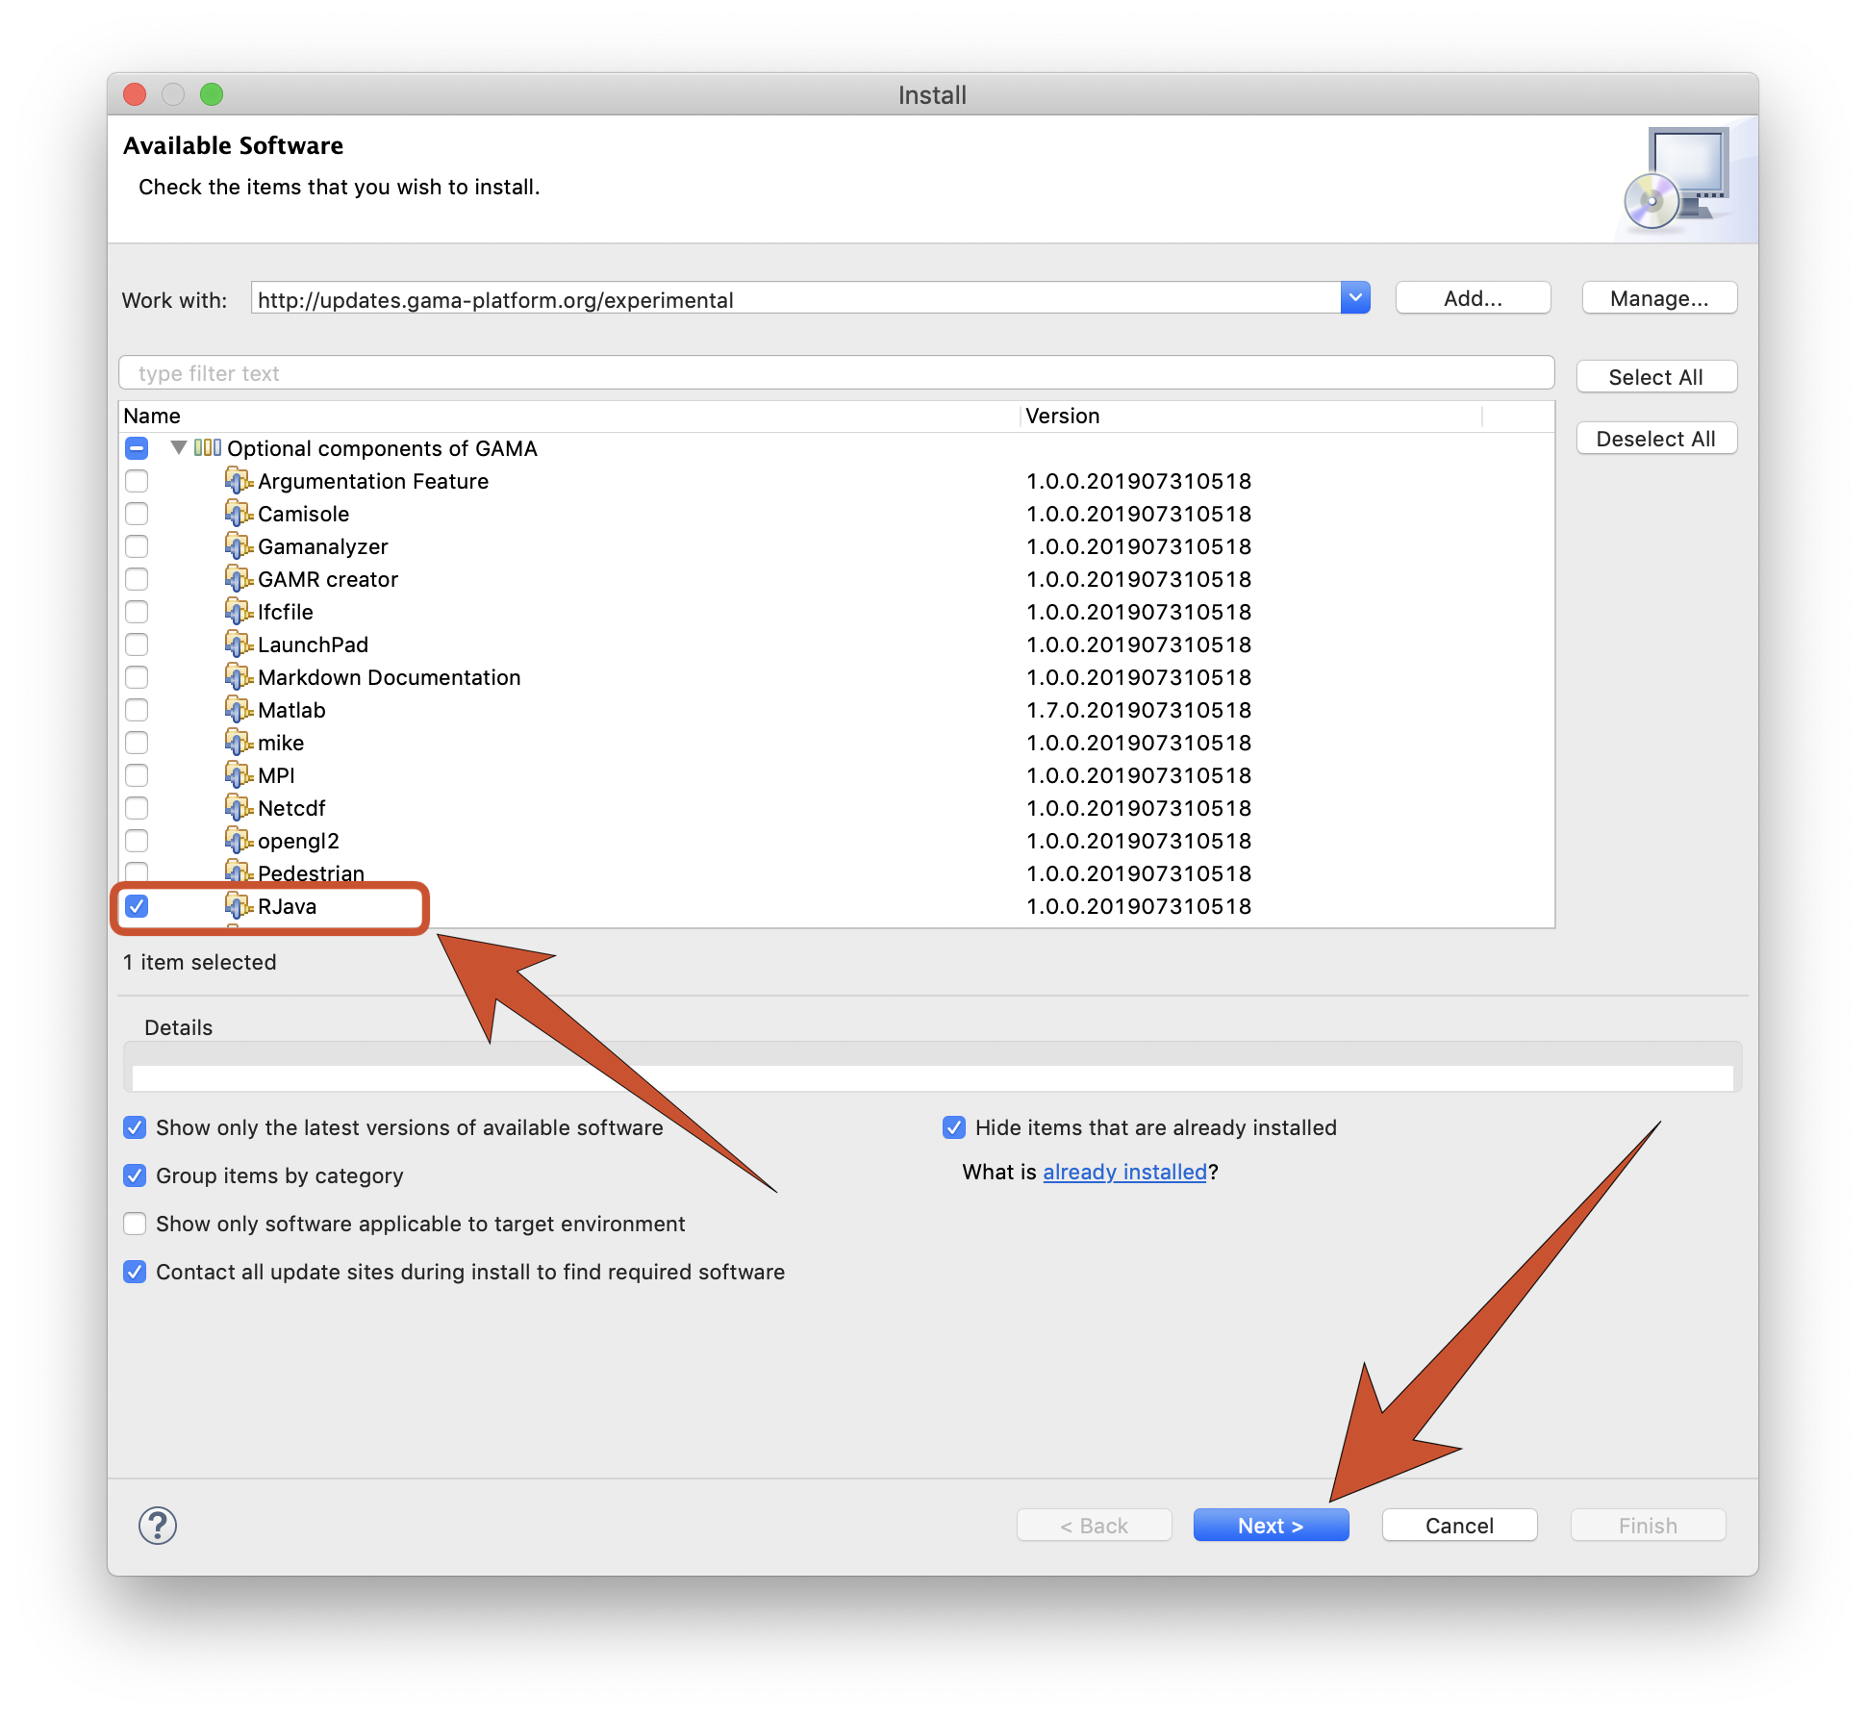
Task: Click the Camisole plugin icon
Action: 239,513
